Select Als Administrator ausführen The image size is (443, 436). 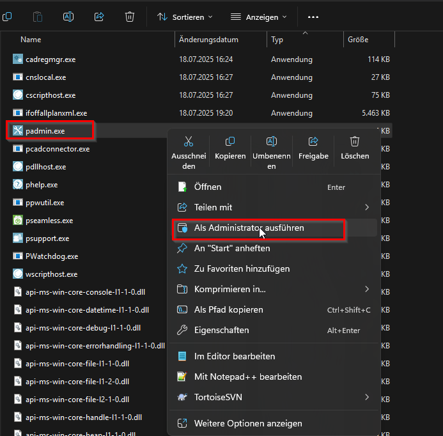tap(249, 228)
